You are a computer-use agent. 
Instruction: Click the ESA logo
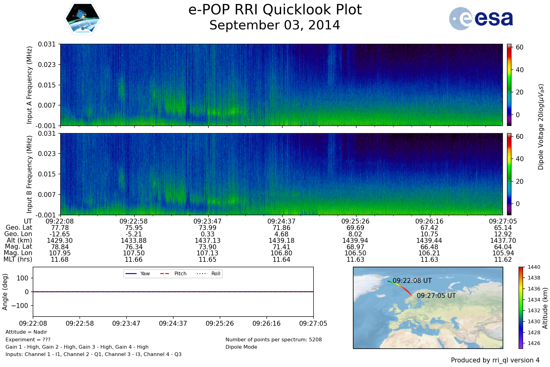click(481, 19)
